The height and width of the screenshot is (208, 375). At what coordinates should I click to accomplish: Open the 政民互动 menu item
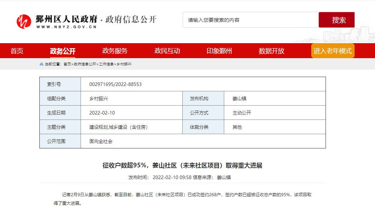tap(167, 51)
